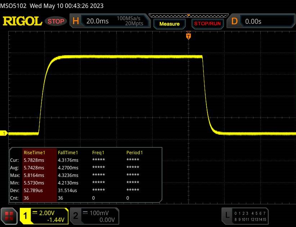Click the FallTime1 max value 4.3236ms
This screenshot has width=296, height=227.
pos(68,175)
